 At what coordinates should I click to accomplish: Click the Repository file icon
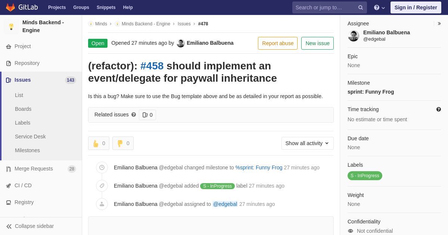pos(9,63)
